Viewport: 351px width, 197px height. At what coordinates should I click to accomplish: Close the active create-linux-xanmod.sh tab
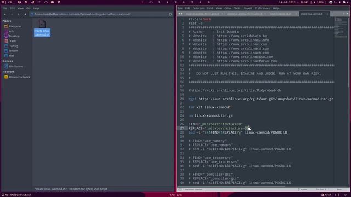[x=327, y=14]
